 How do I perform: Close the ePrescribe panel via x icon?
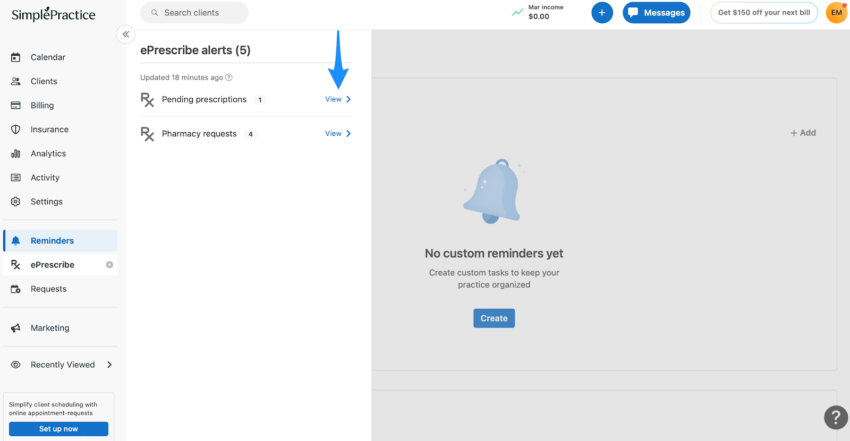pyautogui.click(x=109, y=265)
